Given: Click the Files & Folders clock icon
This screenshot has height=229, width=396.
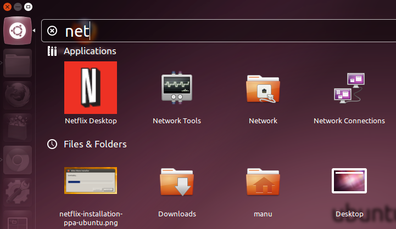Looking at the screenshot, I should pyautogui.click(x=52, y=144).
